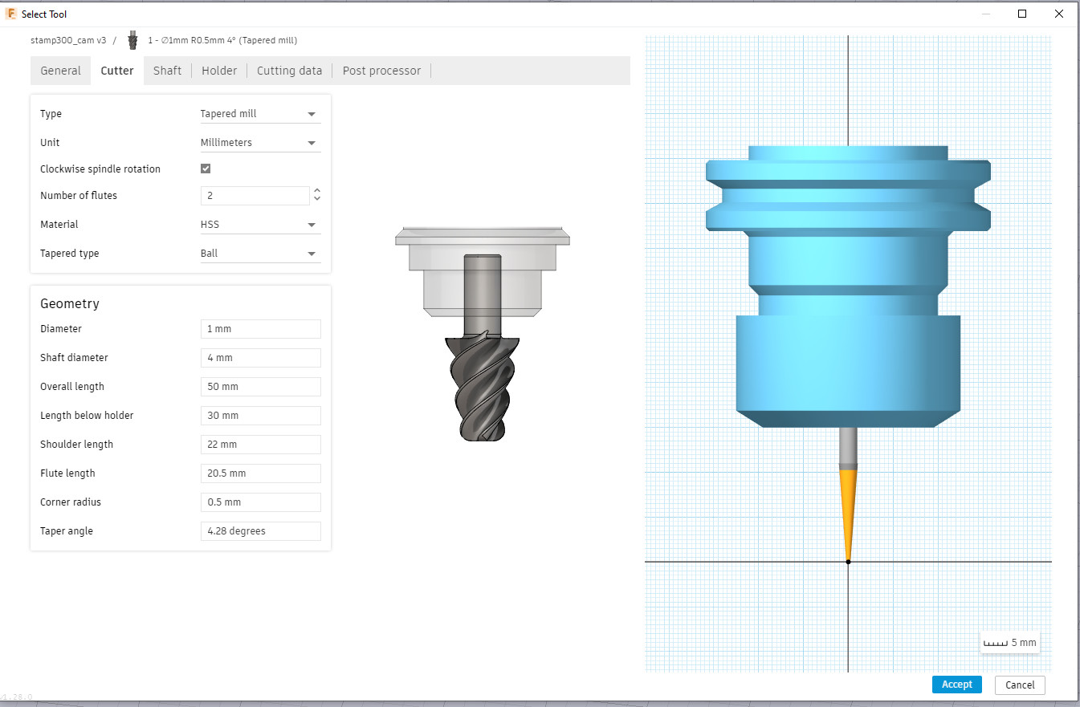Click the Fusion 360 app icon in title bar
Viewport: 1080px width, 707px height.
pos(11,14)
